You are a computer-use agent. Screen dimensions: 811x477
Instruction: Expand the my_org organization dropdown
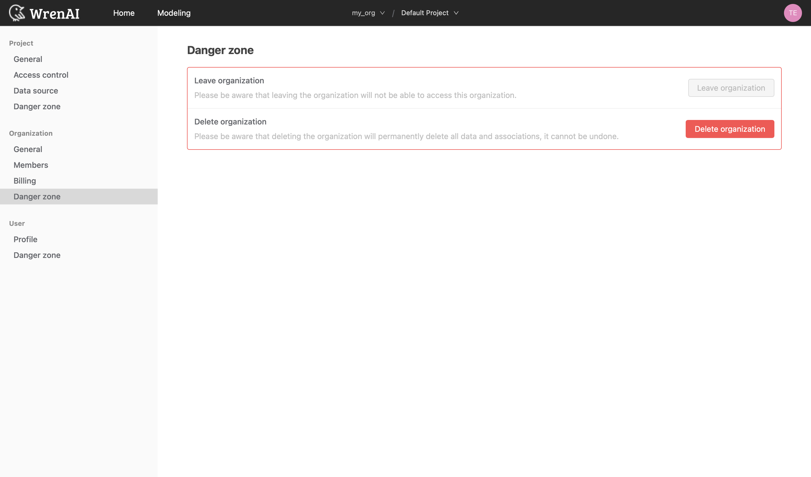[x=368, y=12]
